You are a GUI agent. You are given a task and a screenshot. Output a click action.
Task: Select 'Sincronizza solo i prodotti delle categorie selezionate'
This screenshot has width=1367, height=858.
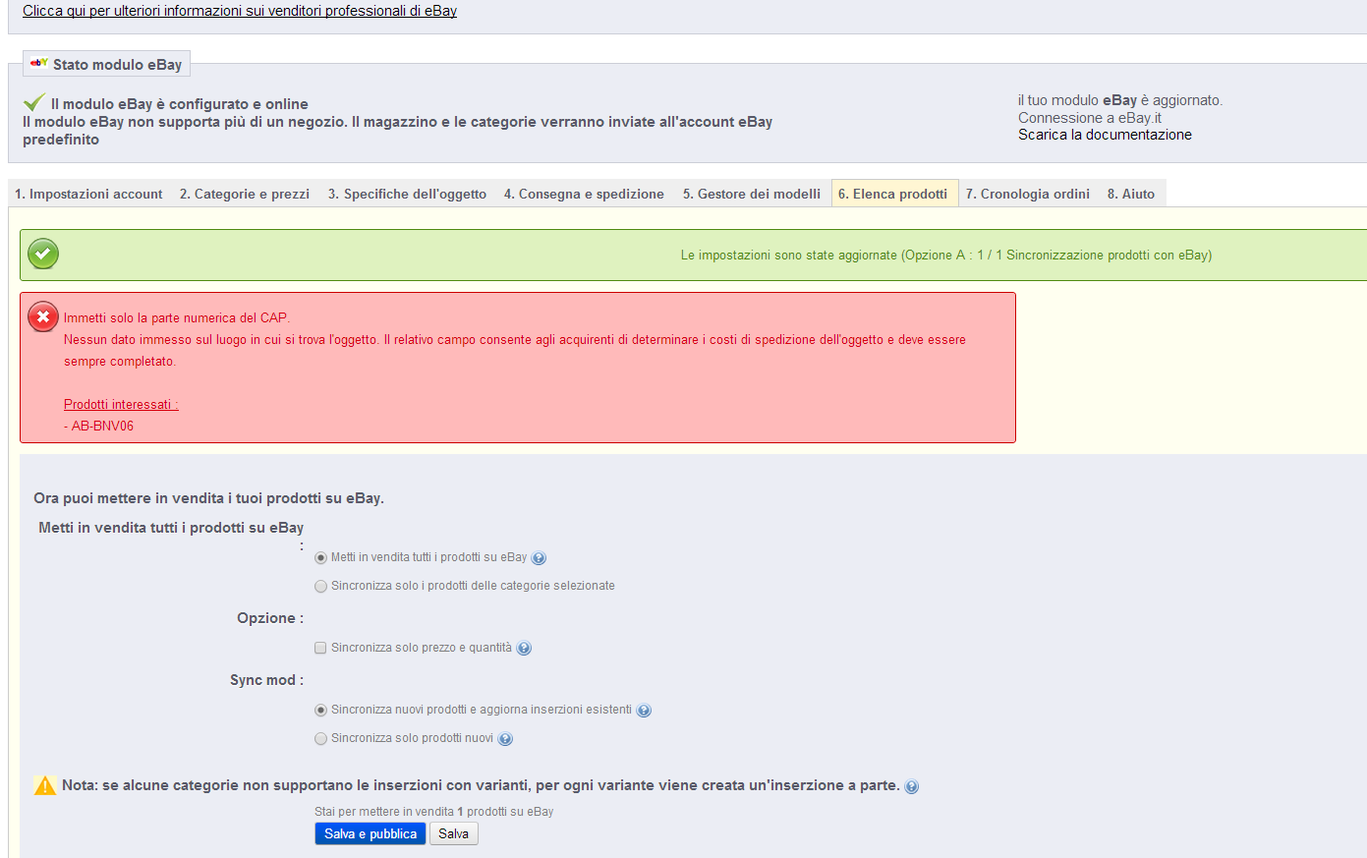[x=320, y=586]
